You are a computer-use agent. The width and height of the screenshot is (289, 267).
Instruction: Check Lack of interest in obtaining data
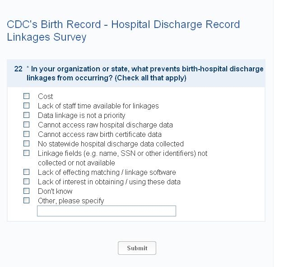27,182
